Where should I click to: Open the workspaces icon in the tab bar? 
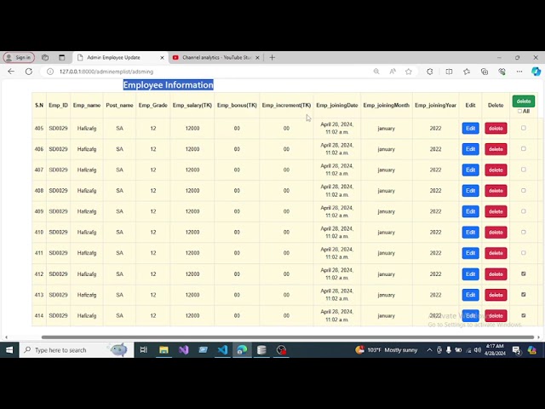pos(45,57)
